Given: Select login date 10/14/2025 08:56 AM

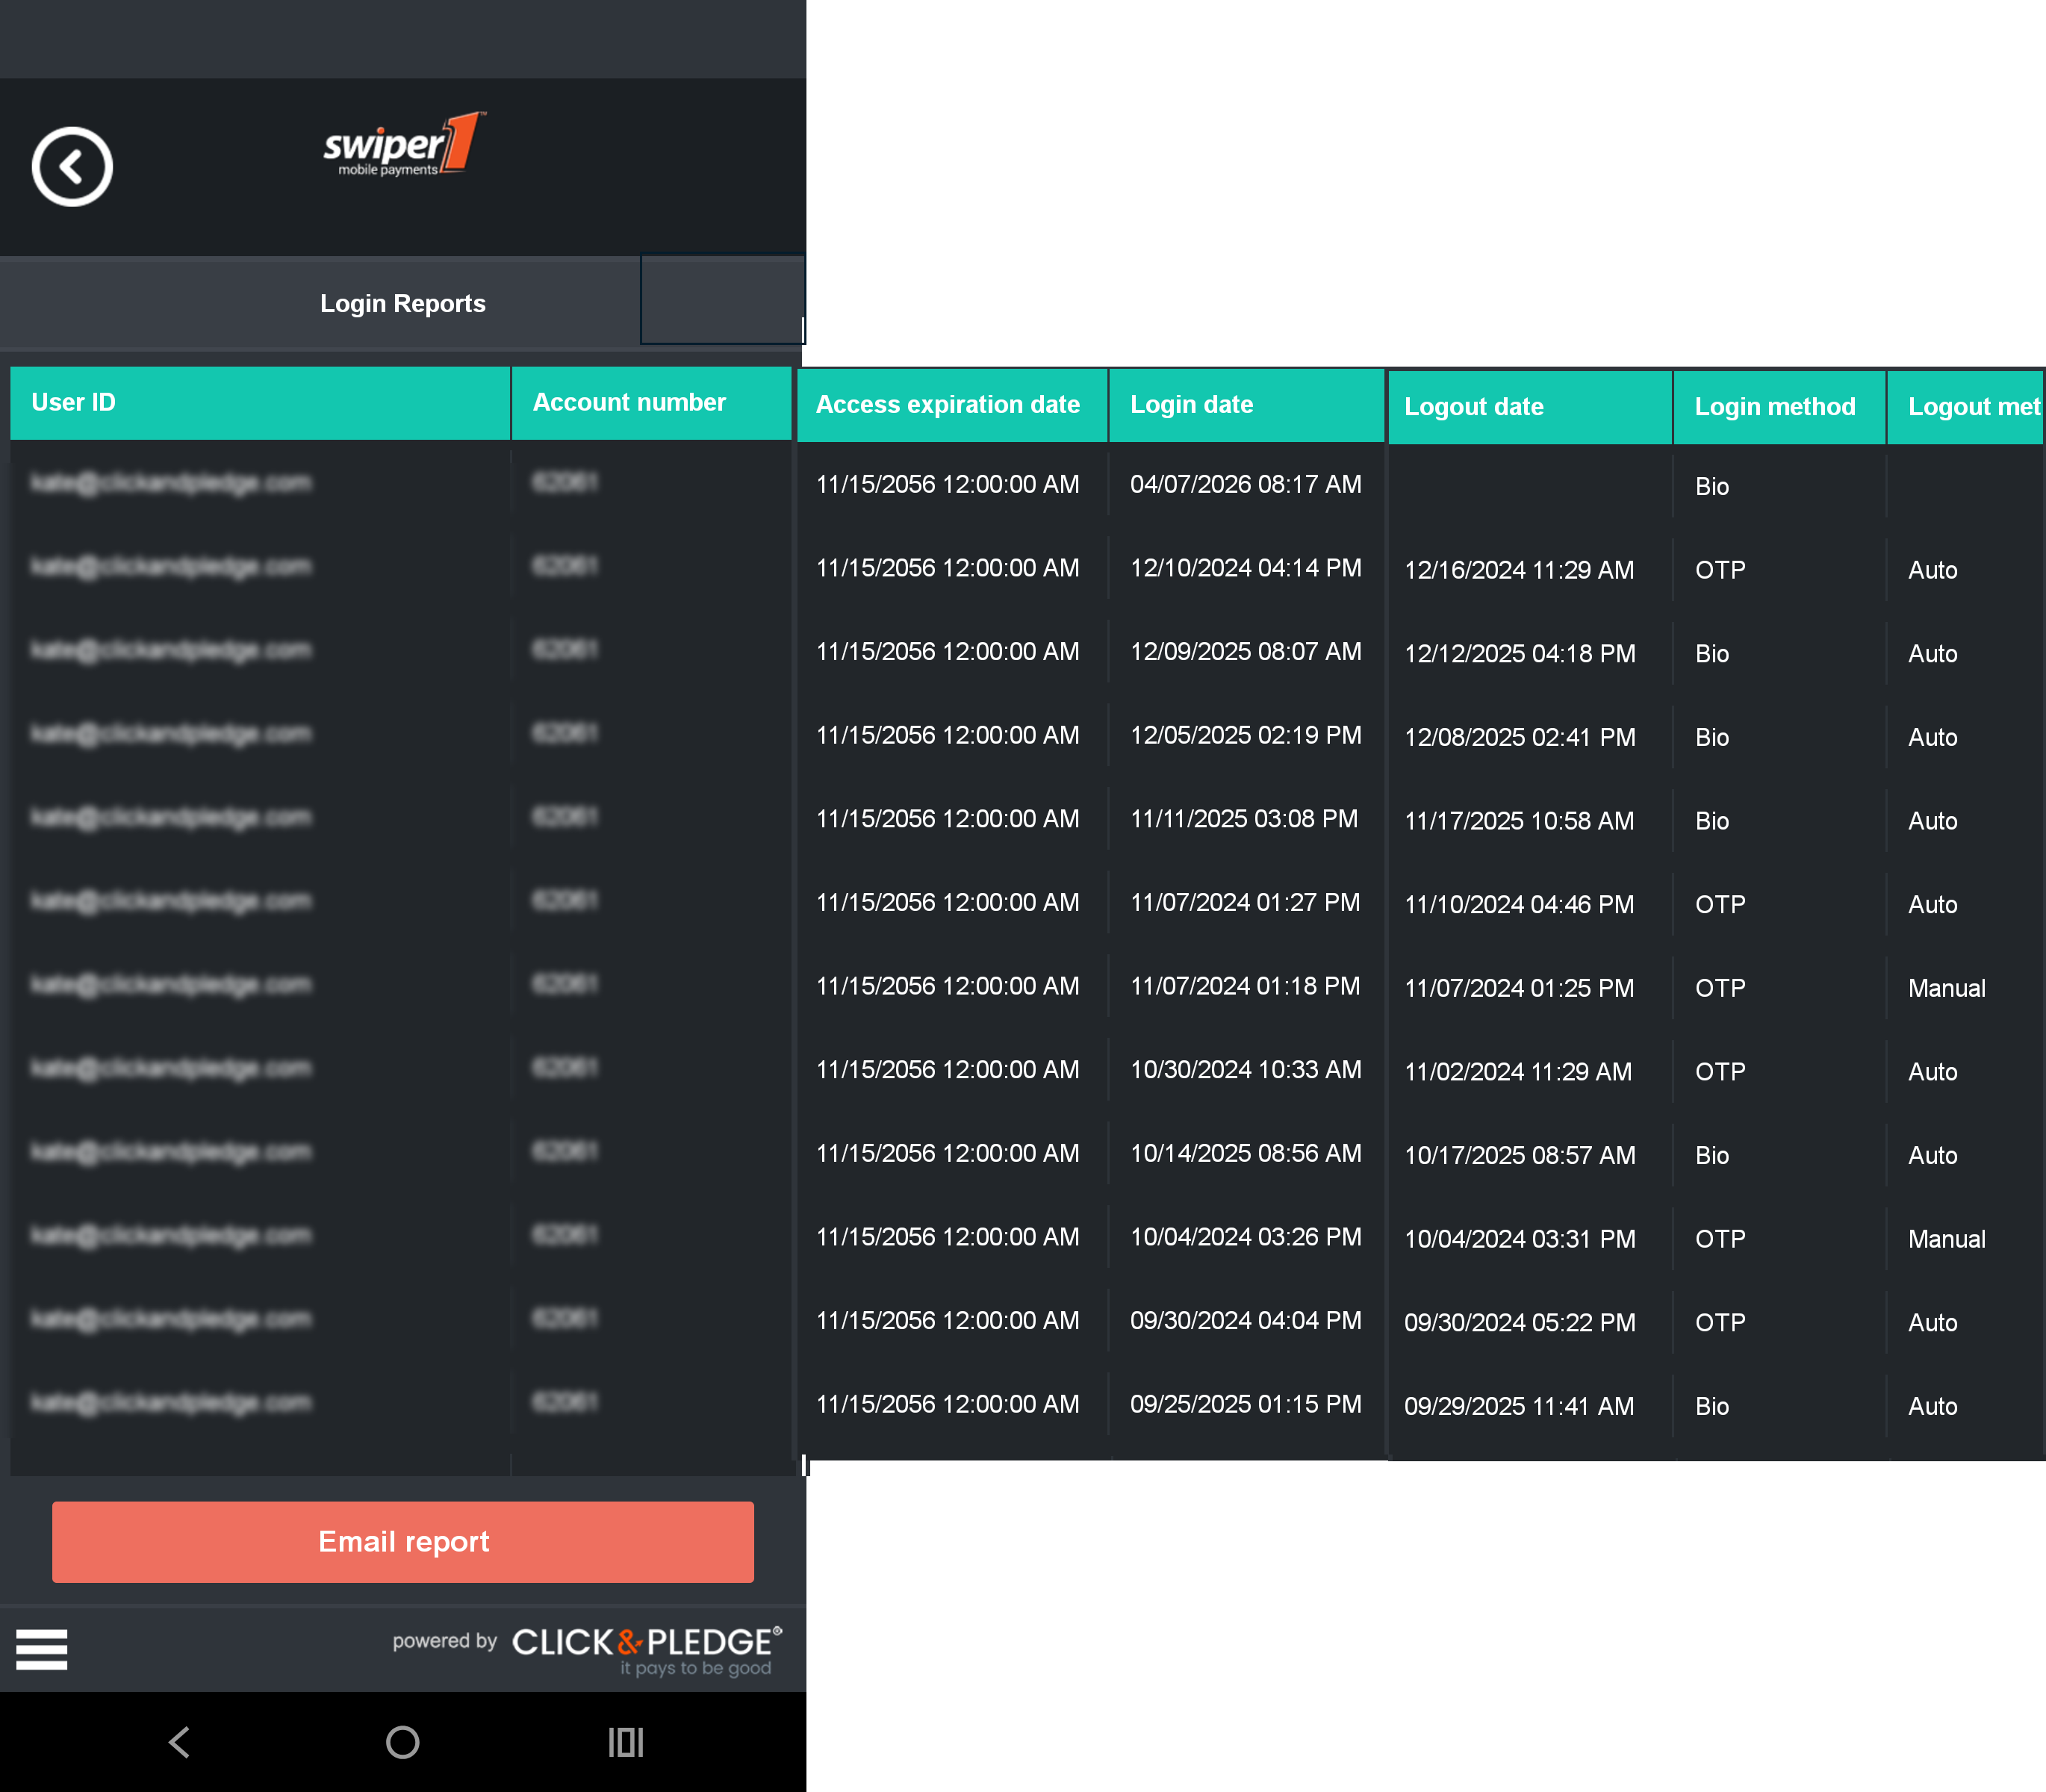Looking at the screenshot, I should click(x=1246, y=1153).
